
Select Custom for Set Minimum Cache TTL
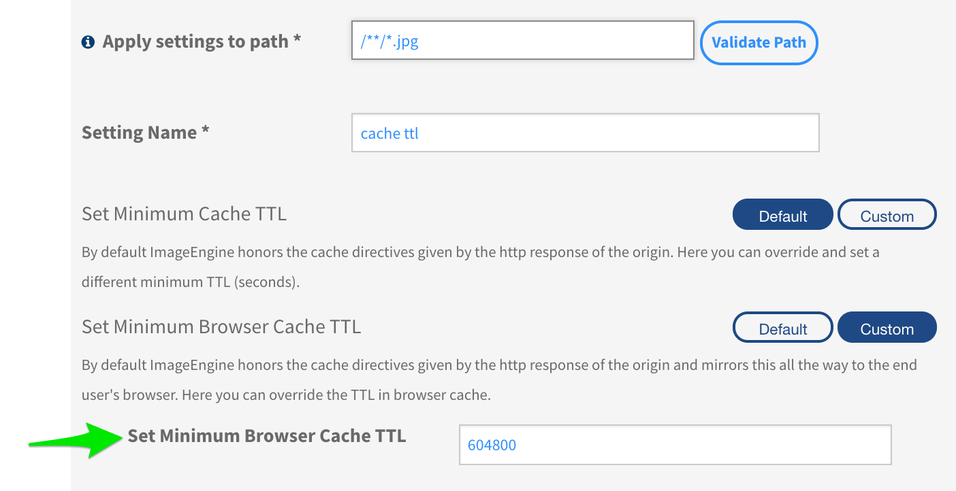pos(887,215)
